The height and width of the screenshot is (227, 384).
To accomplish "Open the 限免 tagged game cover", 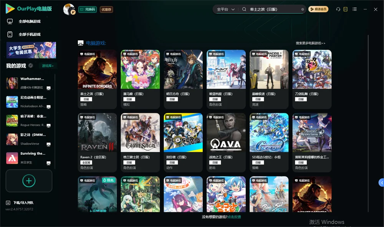I will (97, 194).
